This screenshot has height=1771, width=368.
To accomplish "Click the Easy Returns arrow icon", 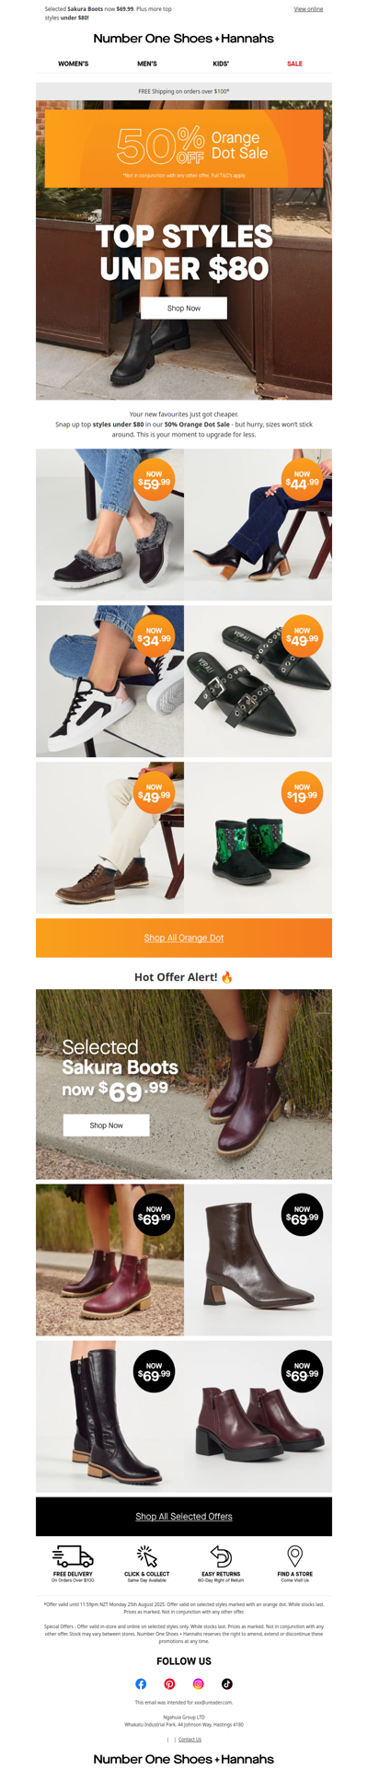I will pyautogui.click(x=221, y=1556).
